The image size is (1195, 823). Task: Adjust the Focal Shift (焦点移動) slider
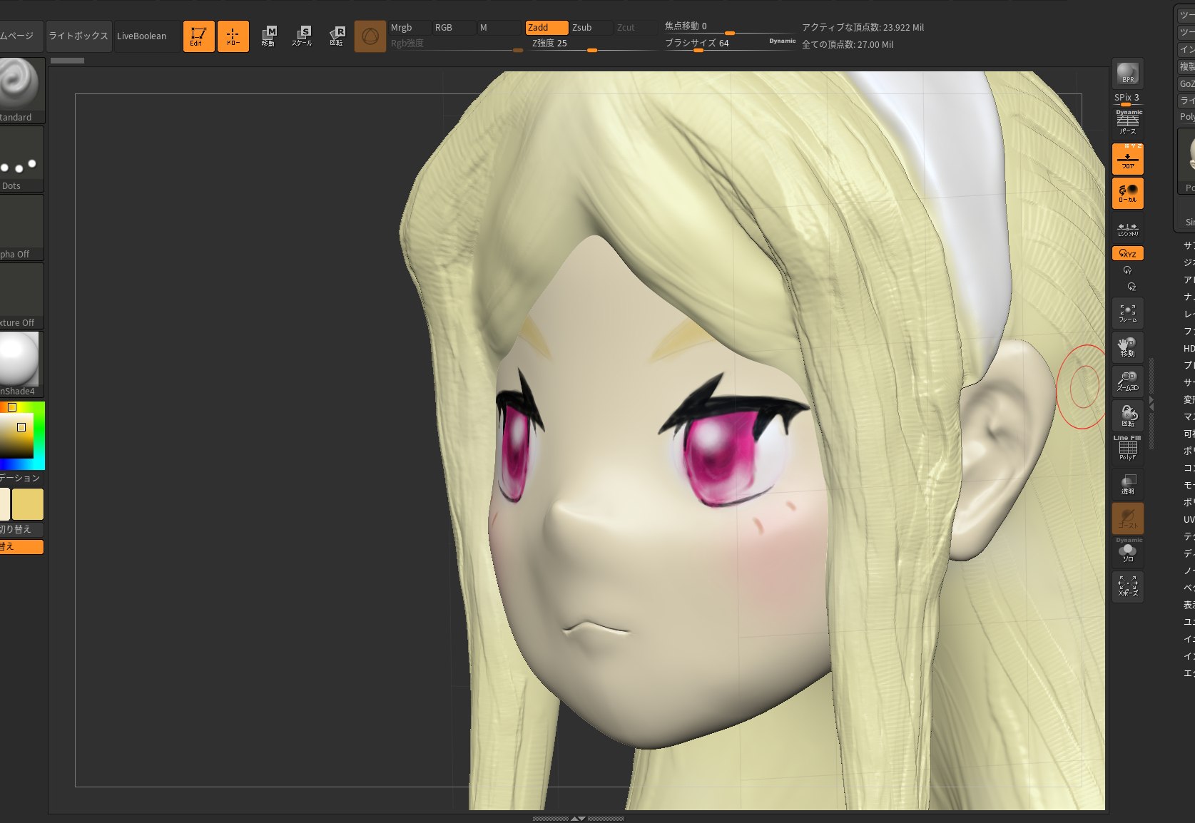(730, 26)
